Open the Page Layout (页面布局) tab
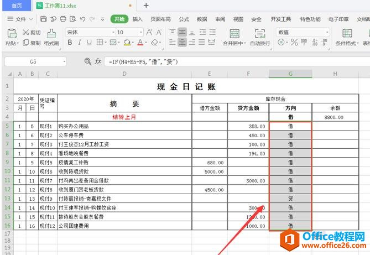The image size is (370, 255). click(160, 19)
